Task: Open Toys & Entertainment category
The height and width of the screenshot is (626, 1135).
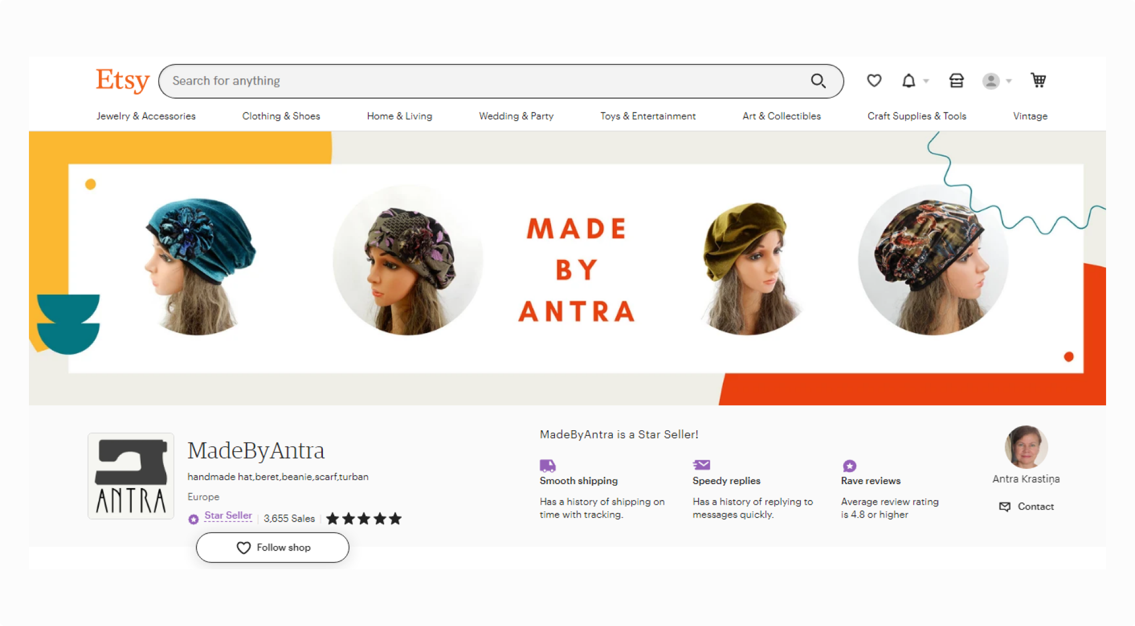Action: 648,116
